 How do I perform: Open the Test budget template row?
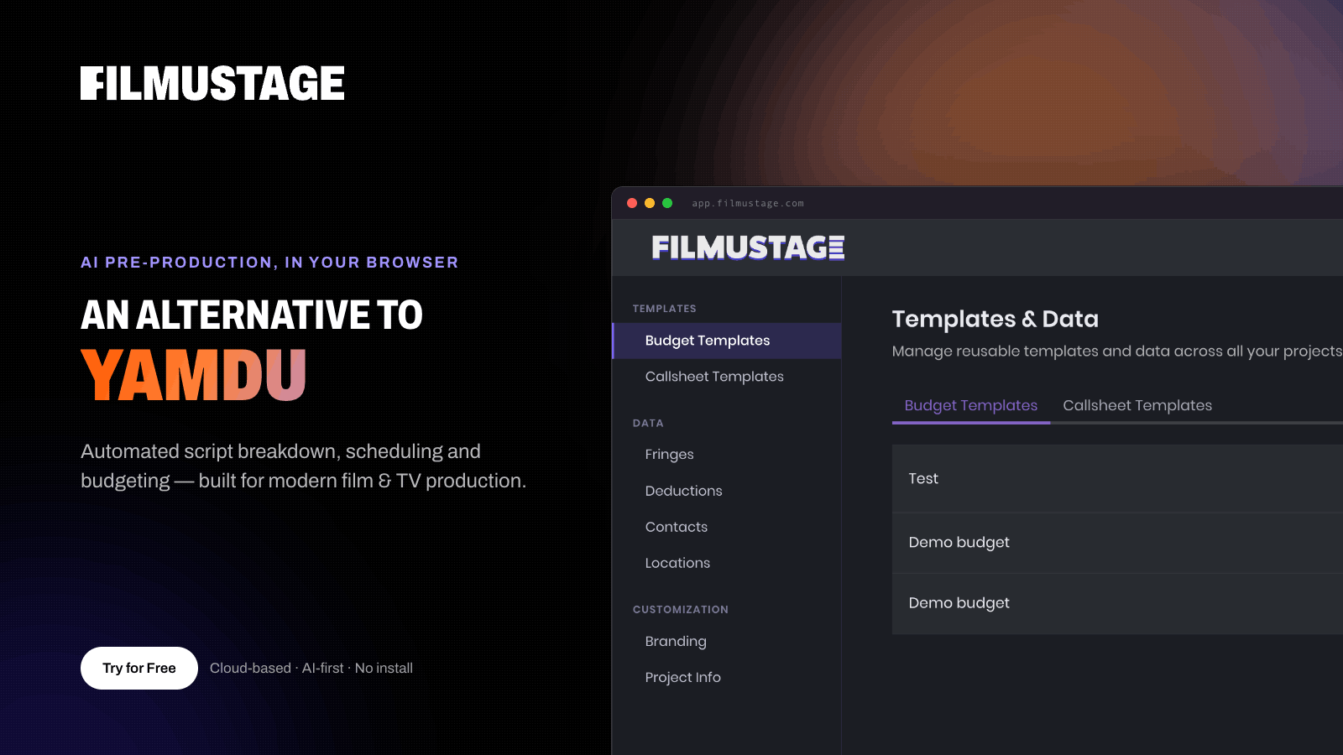tap(1117, 479)
